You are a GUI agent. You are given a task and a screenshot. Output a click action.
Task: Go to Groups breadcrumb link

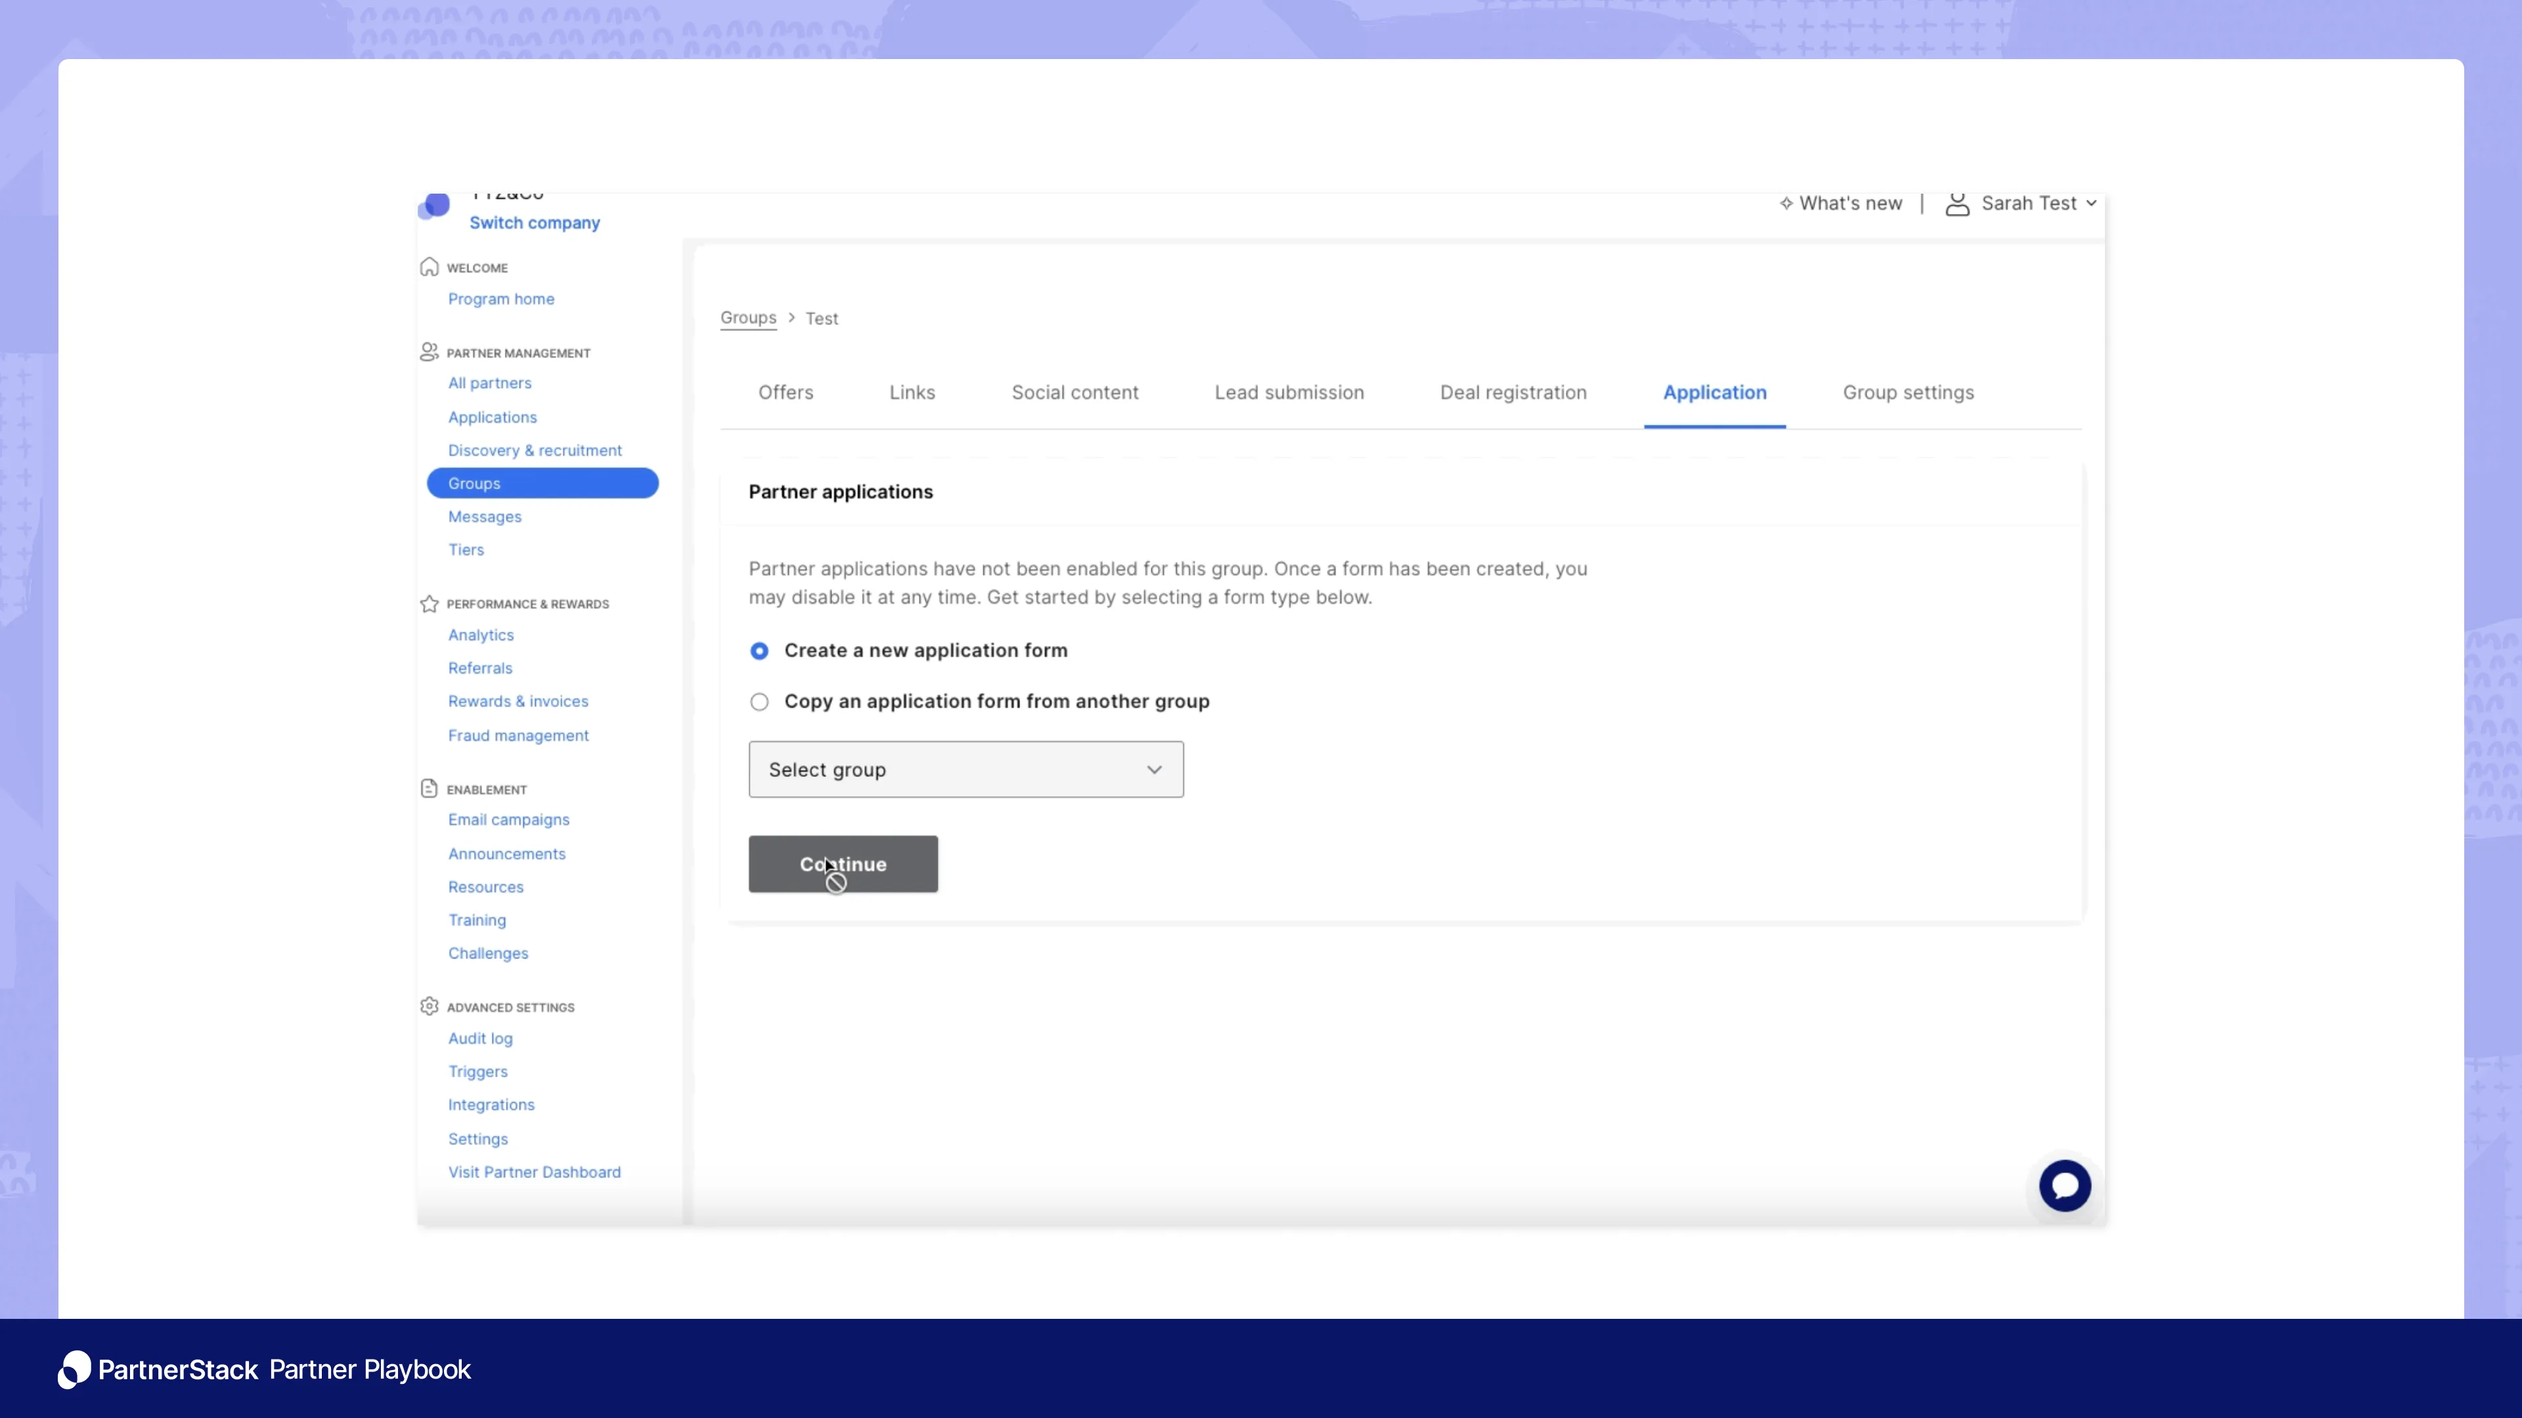click(x=748, y=318)
